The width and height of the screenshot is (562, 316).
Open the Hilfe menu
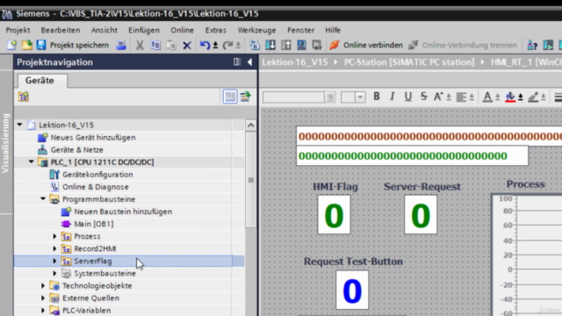333,30
